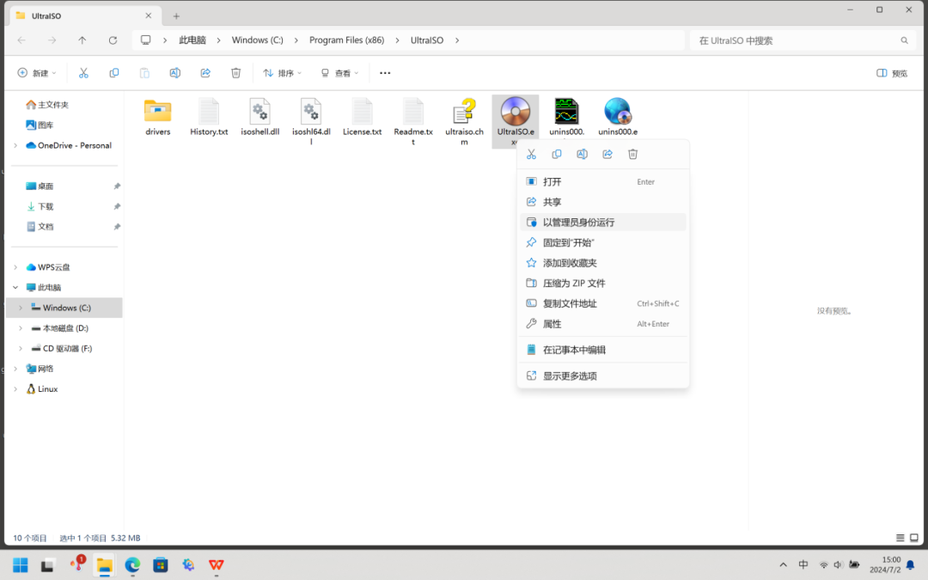Select the isoshell.dll file icon
Viewport: 928px width, 580px height.
pos(259,111)
